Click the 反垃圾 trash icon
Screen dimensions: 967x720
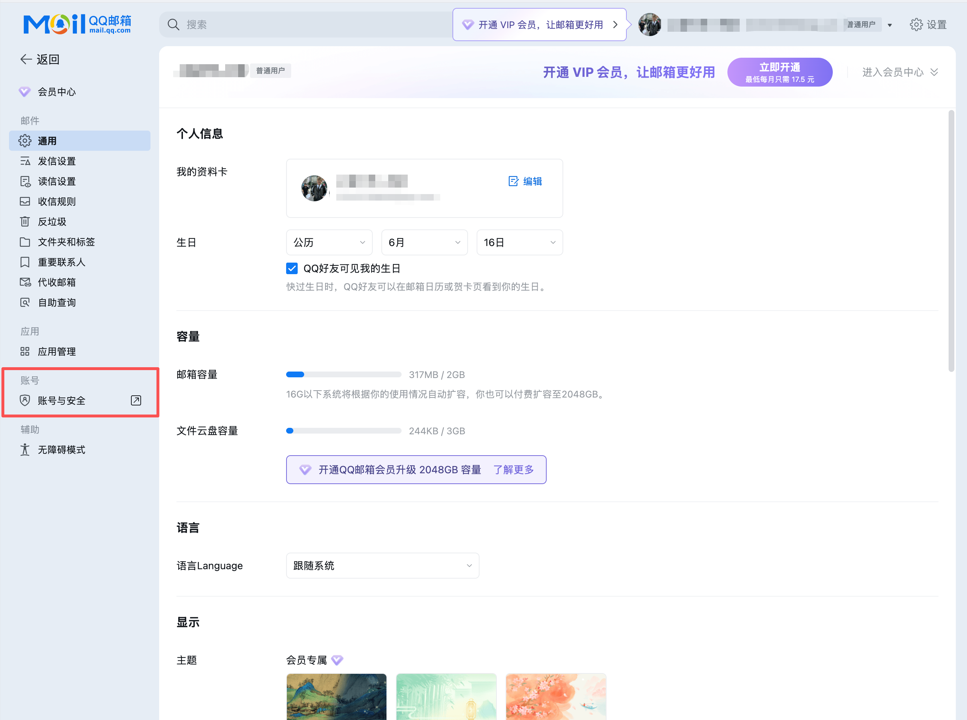coord(25,221)
